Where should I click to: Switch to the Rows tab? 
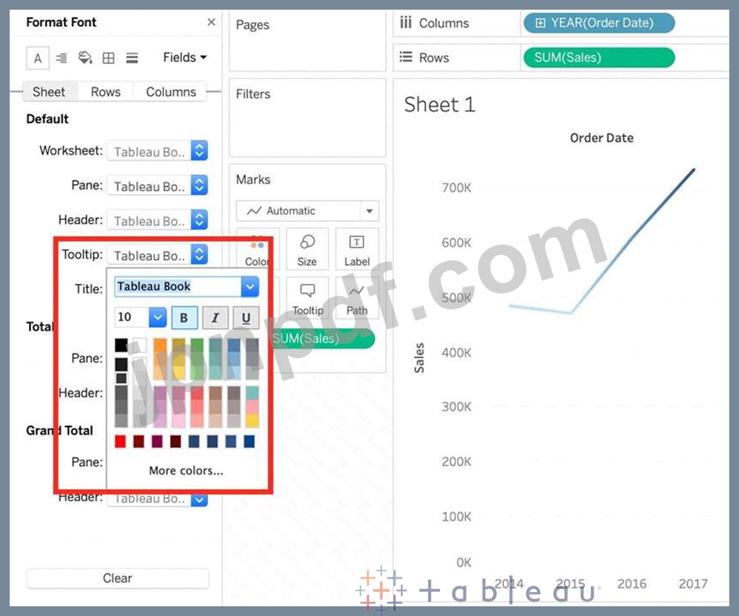tap(105, 92)
